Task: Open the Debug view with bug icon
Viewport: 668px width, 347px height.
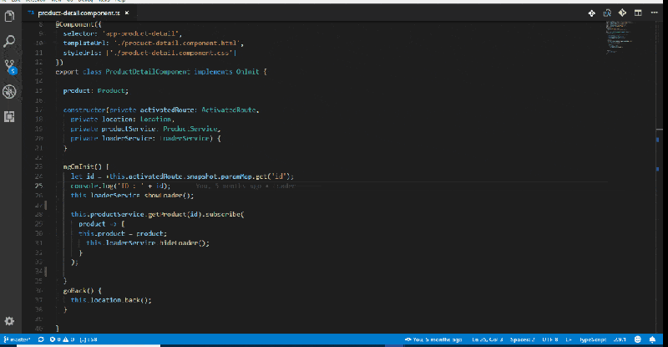Action: click(9, 91)
